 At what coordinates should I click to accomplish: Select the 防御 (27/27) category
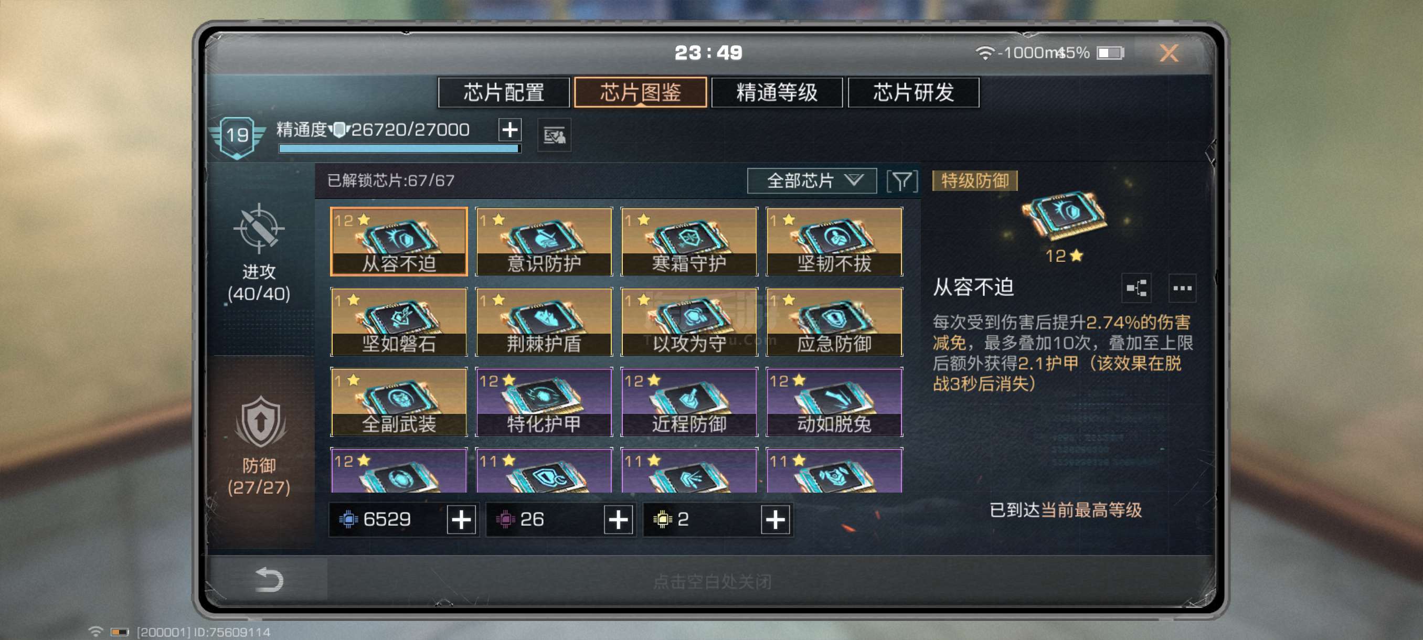click(x=259, y=445)
